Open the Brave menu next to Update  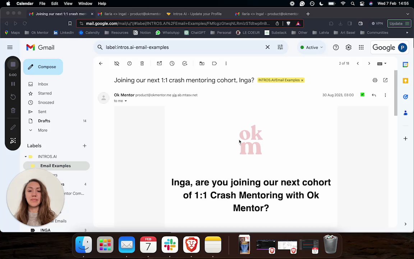pyautogui.click(x=407, y=23)
